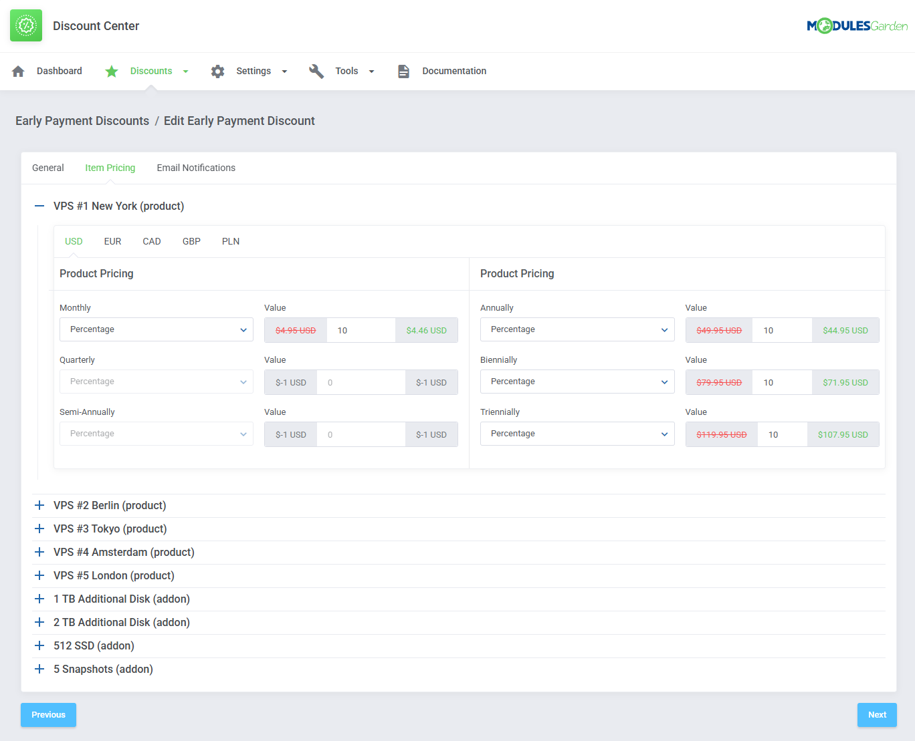Select the EUR currency tab
915x741 pixels.
[112, 241]
